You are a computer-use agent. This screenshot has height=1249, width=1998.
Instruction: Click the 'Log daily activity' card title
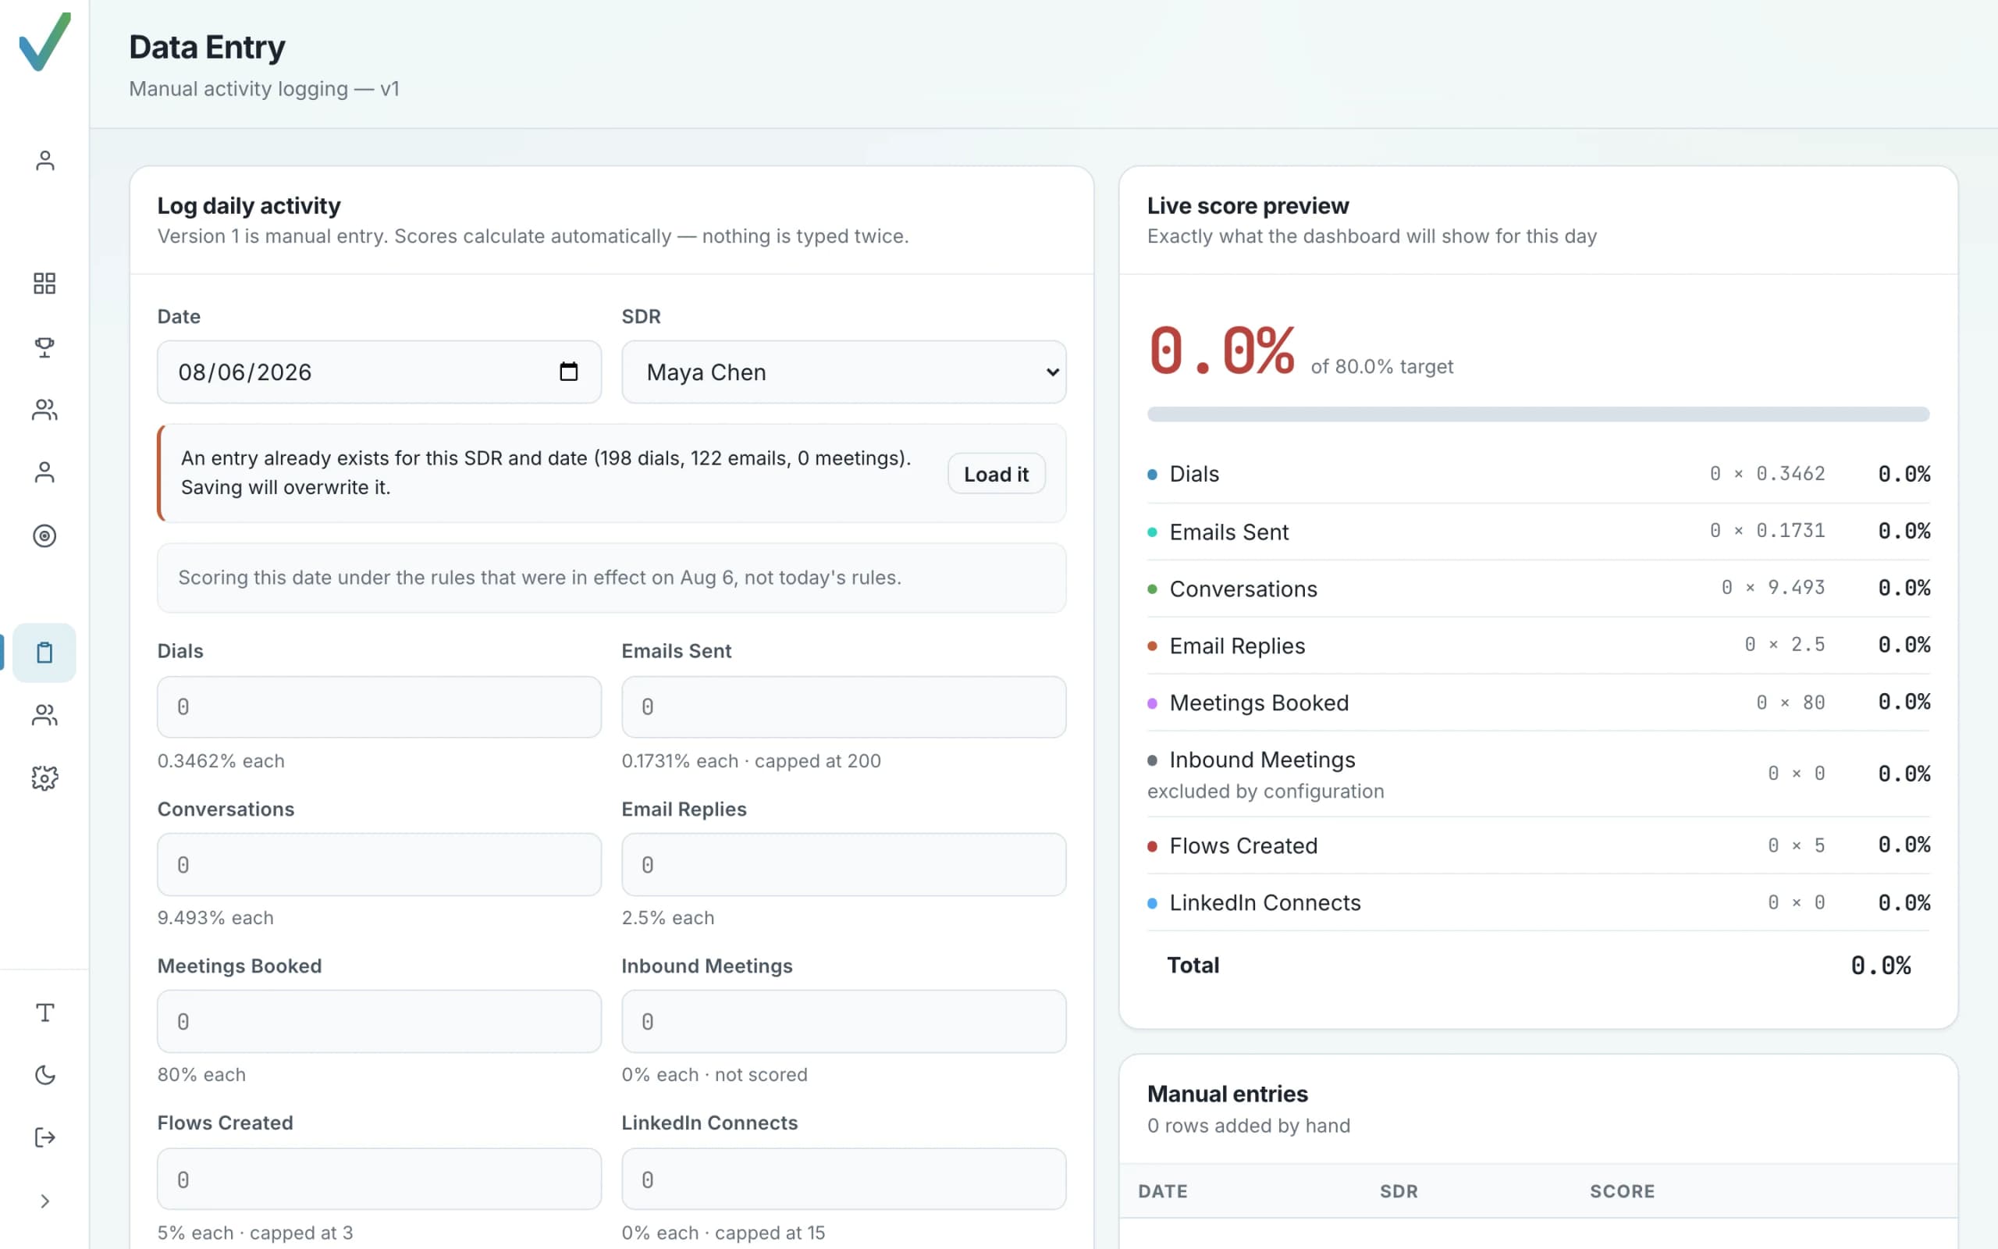248,205
